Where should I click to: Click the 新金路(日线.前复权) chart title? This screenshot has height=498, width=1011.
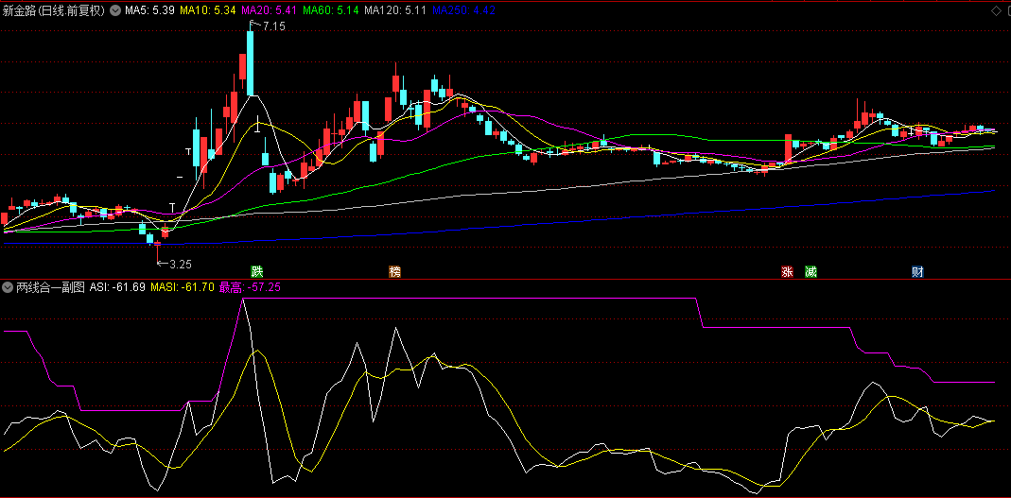point(54,10)
